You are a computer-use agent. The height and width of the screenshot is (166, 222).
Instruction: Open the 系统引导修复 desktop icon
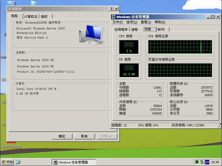pos(11,145)
